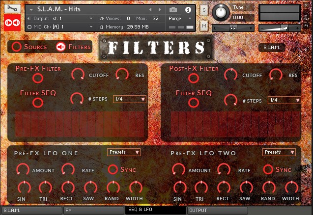Adjust the LFO TWO SIN knob
Image resolution: width=313 pixels, height=215 pixels.
coord(180,188)
